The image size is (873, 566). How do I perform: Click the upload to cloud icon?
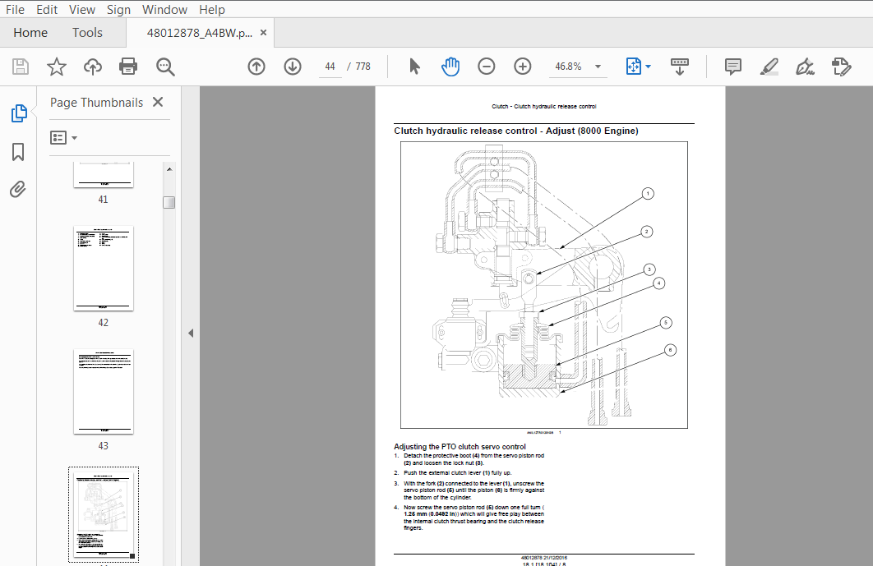tap(92, 67)
